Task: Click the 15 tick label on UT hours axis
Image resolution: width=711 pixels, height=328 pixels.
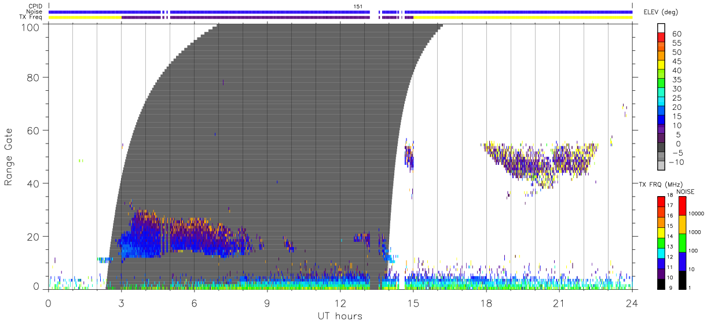Action: (413, 303)
